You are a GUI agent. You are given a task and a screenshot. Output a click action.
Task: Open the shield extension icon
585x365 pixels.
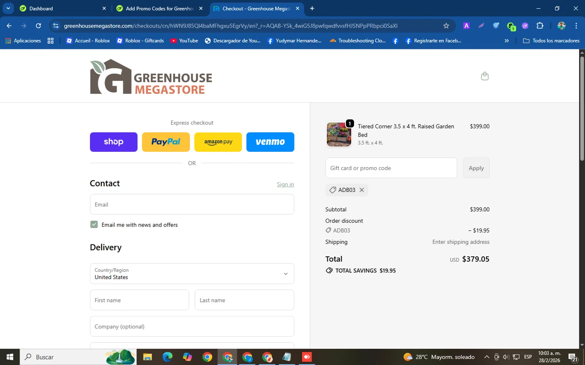(496, 26)
